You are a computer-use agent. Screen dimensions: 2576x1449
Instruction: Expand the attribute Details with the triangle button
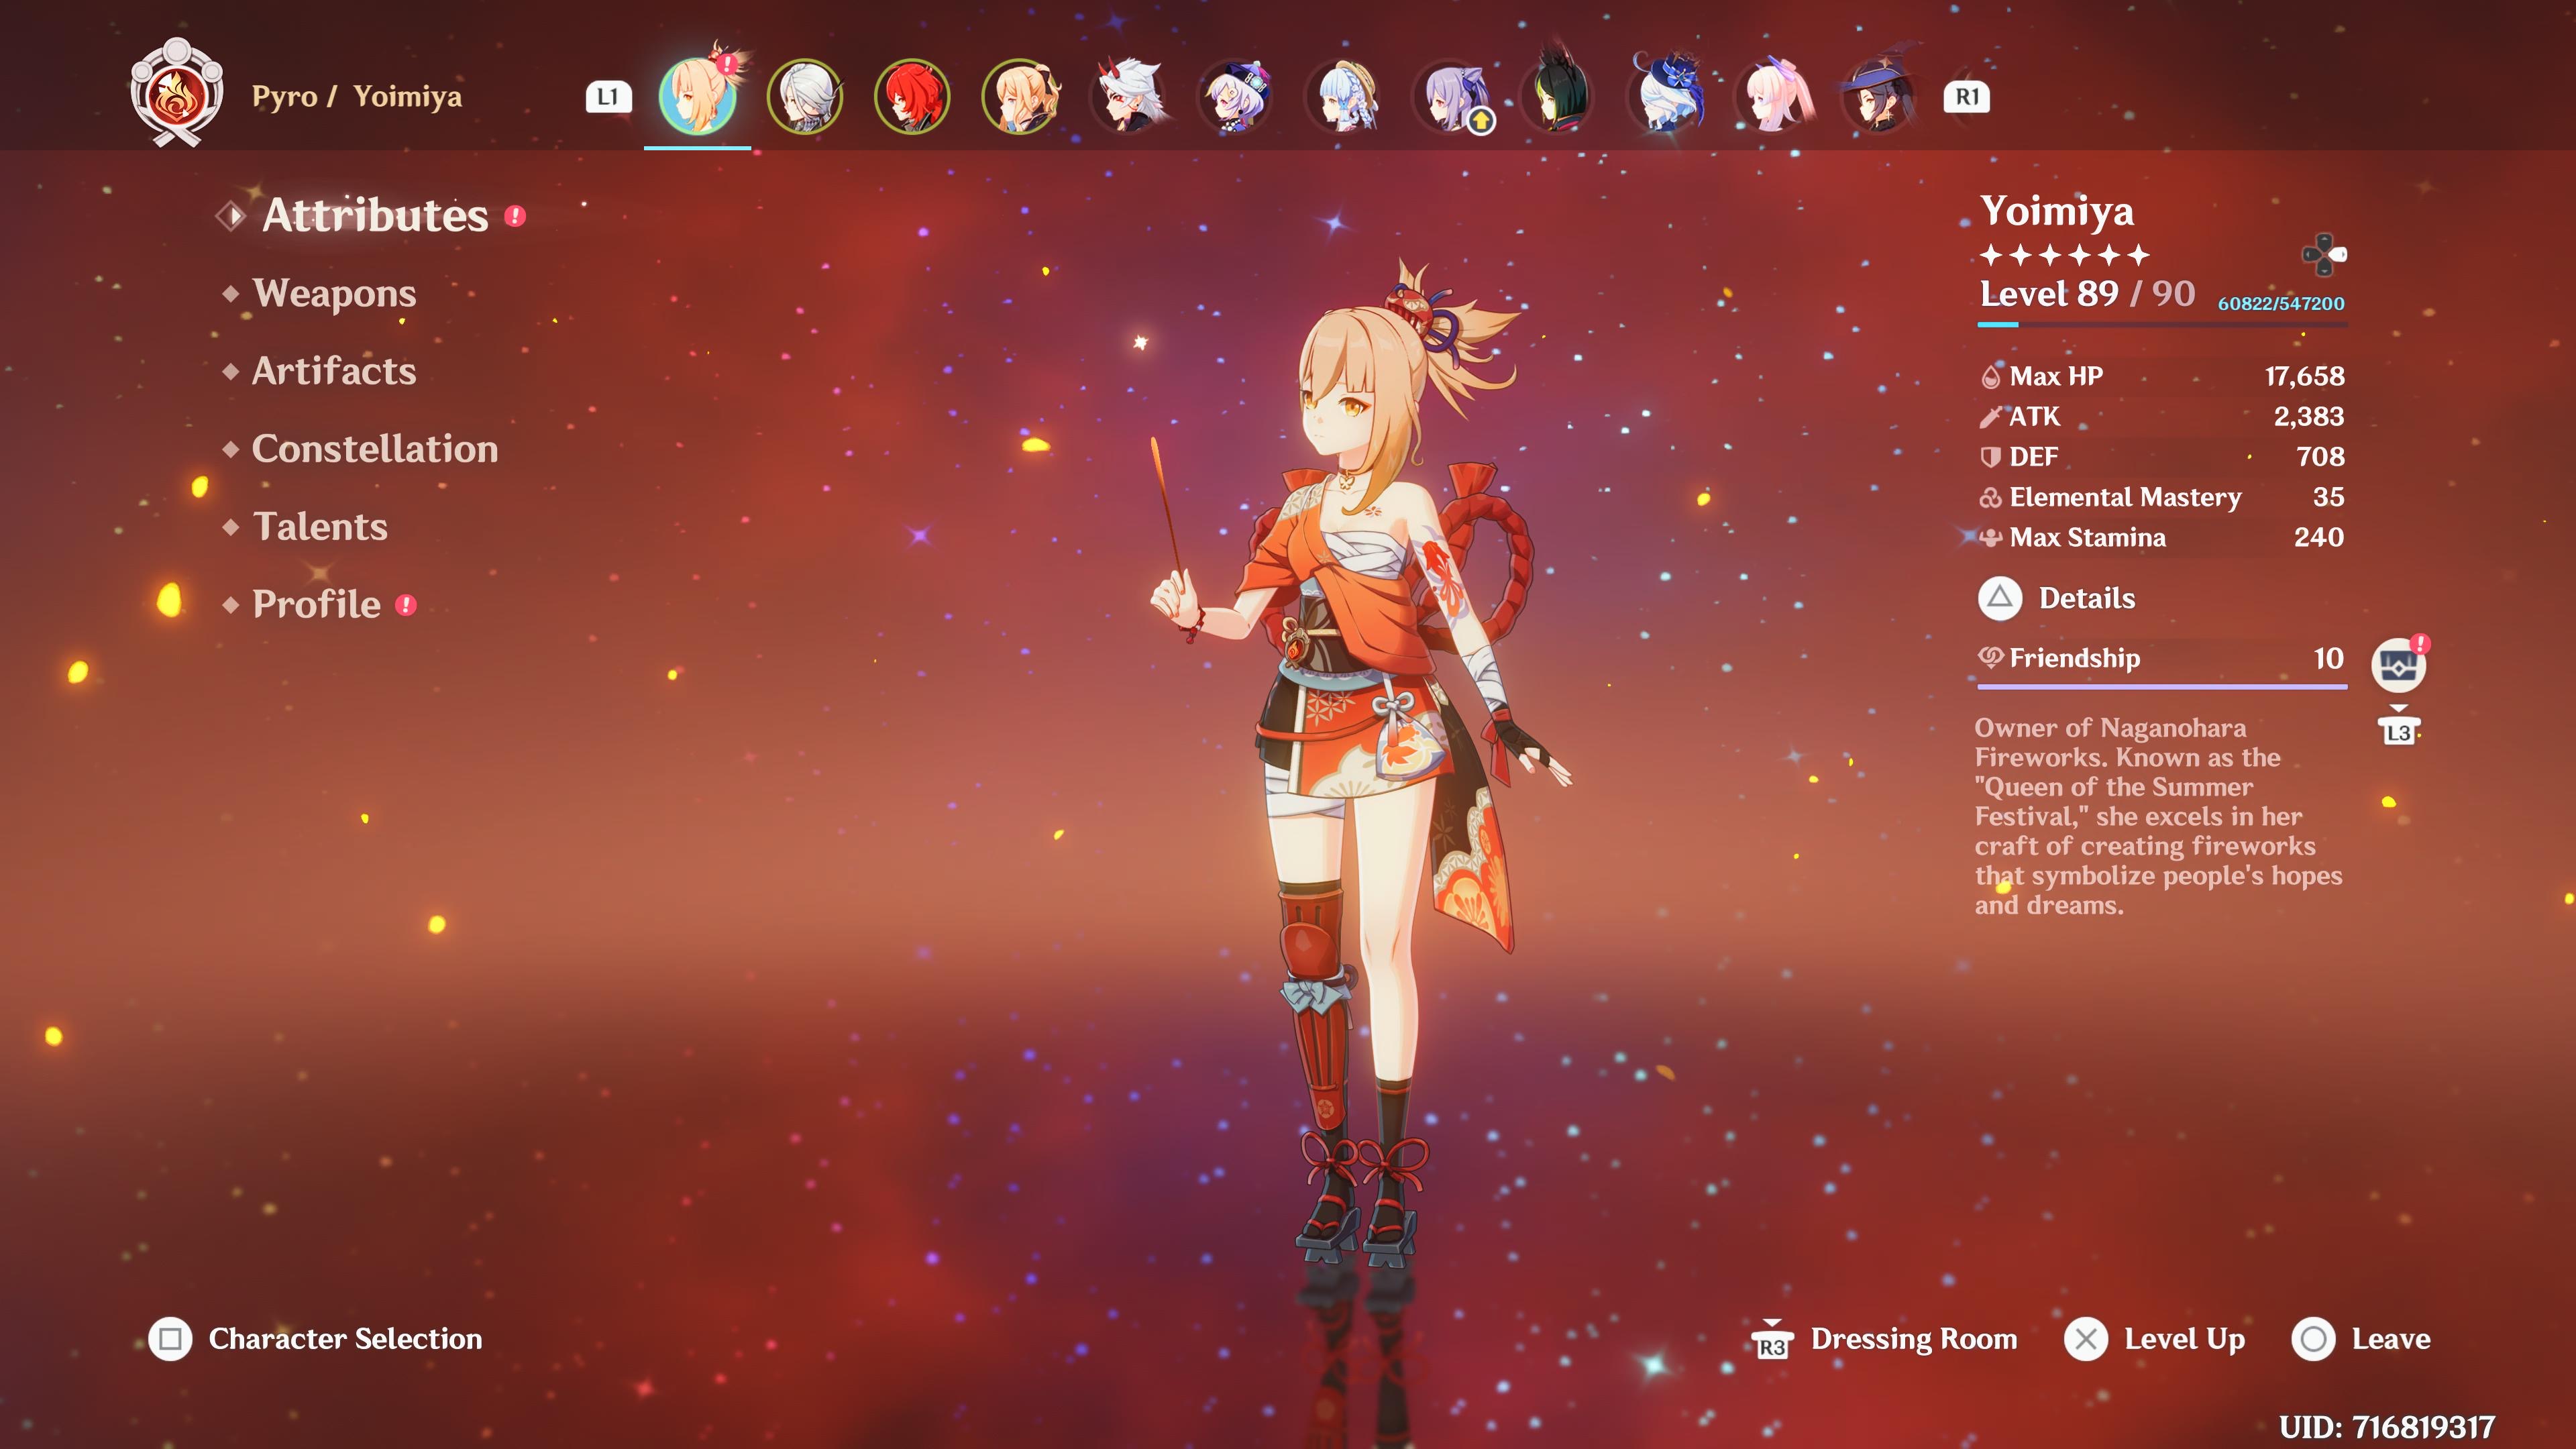coord(2000,598)
